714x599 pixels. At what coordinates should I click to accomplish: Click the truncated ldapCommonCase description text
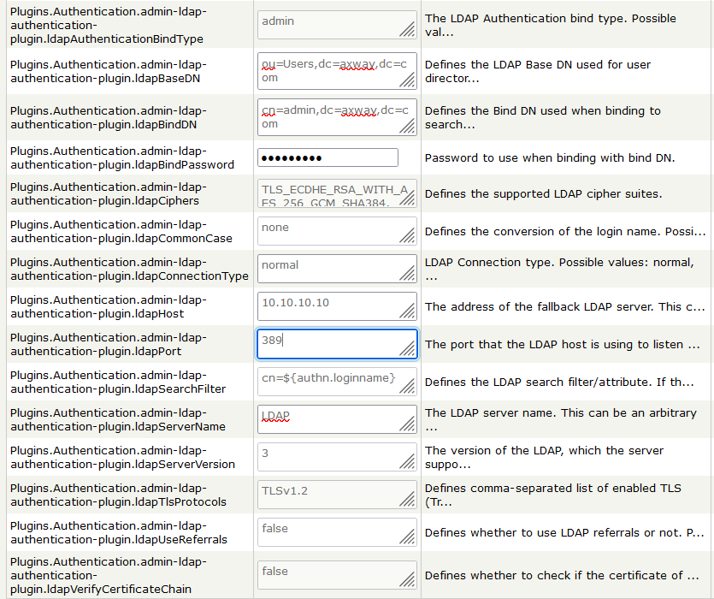click(564, 232)
